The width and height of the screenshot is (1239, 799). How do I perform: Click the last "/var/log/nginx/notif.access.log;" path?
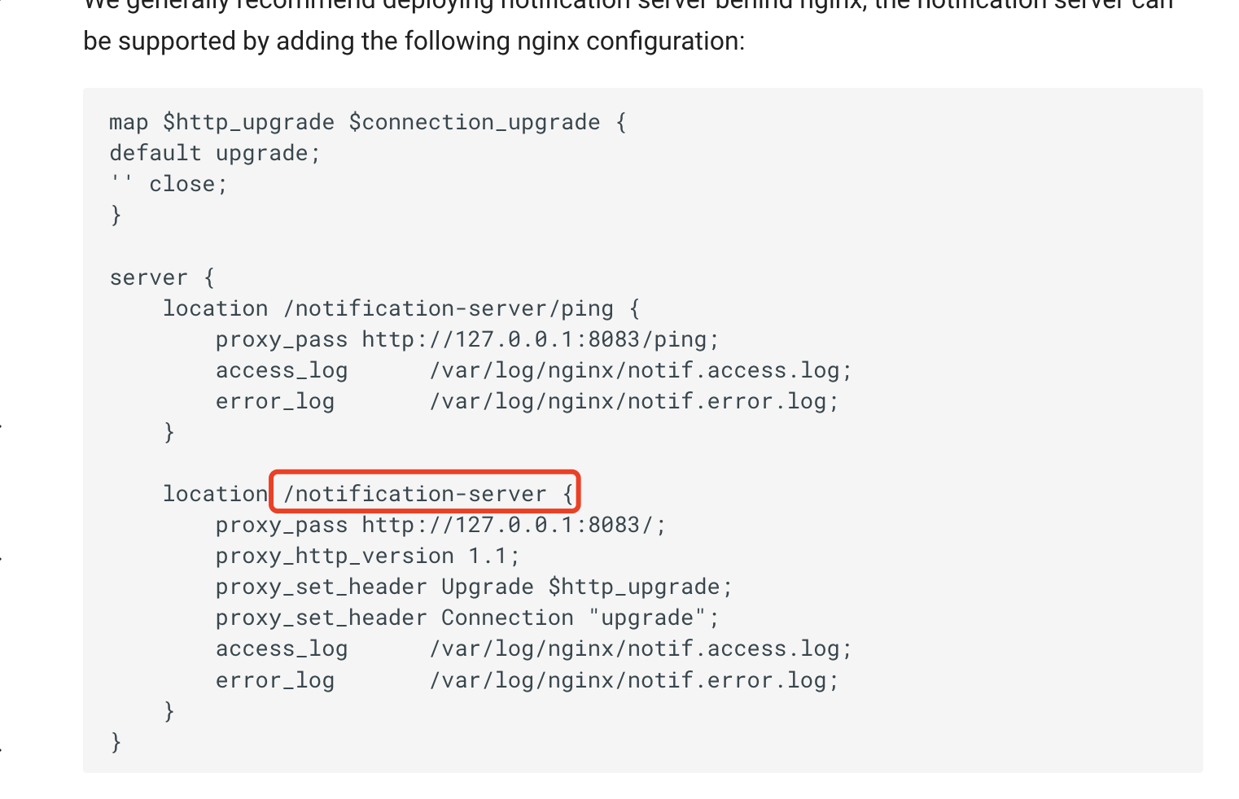640,648
